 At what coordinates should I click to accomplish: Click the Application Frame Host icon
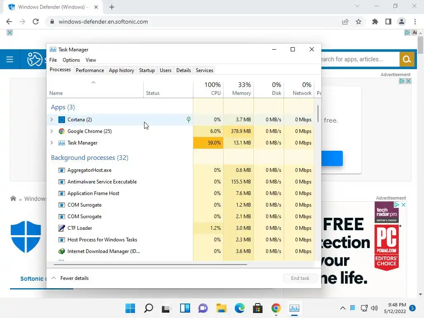tap(62, 193)
